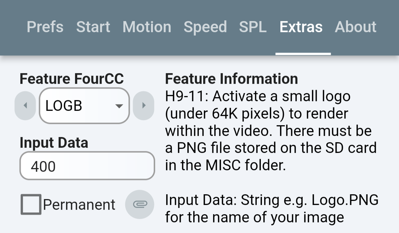Click the dropdown caret beside LOGB
The width and height of the screenshot is (399, 233).
pos(119,106)
